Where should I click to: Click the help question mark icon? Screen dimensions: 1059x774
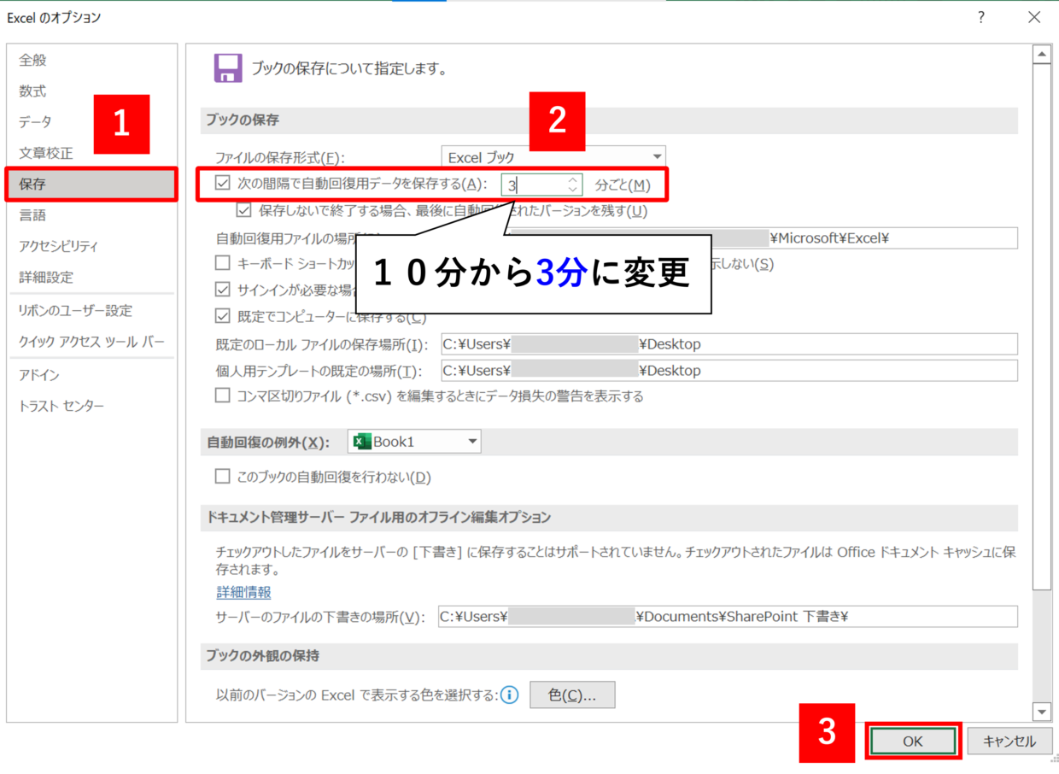[x=981, y=17]
